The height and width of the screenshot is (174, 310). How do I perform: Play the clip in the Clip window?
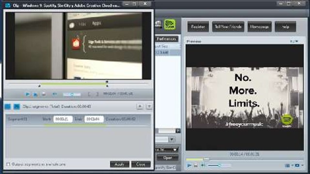point(28,94)
